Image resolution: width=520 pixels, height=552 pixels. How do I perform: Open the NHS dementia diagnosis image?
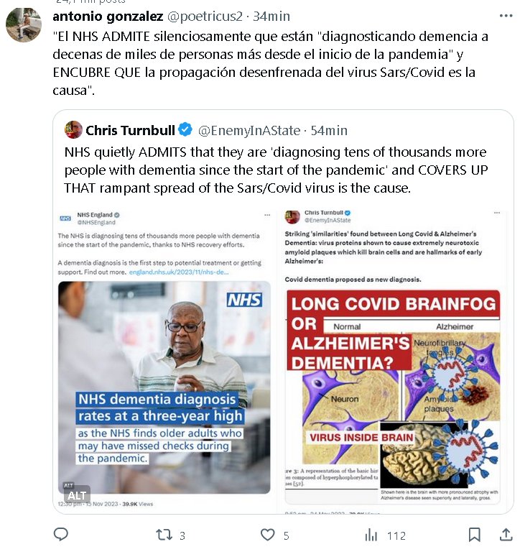(164, 387)
